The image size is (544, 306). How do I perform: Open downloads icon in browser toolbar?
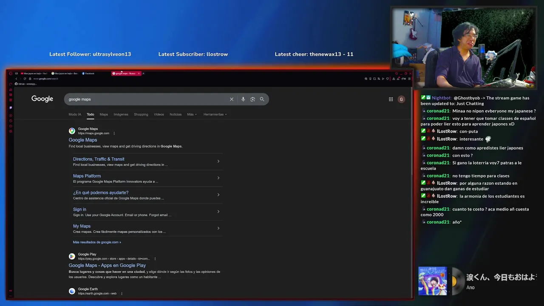coord(398,79)
